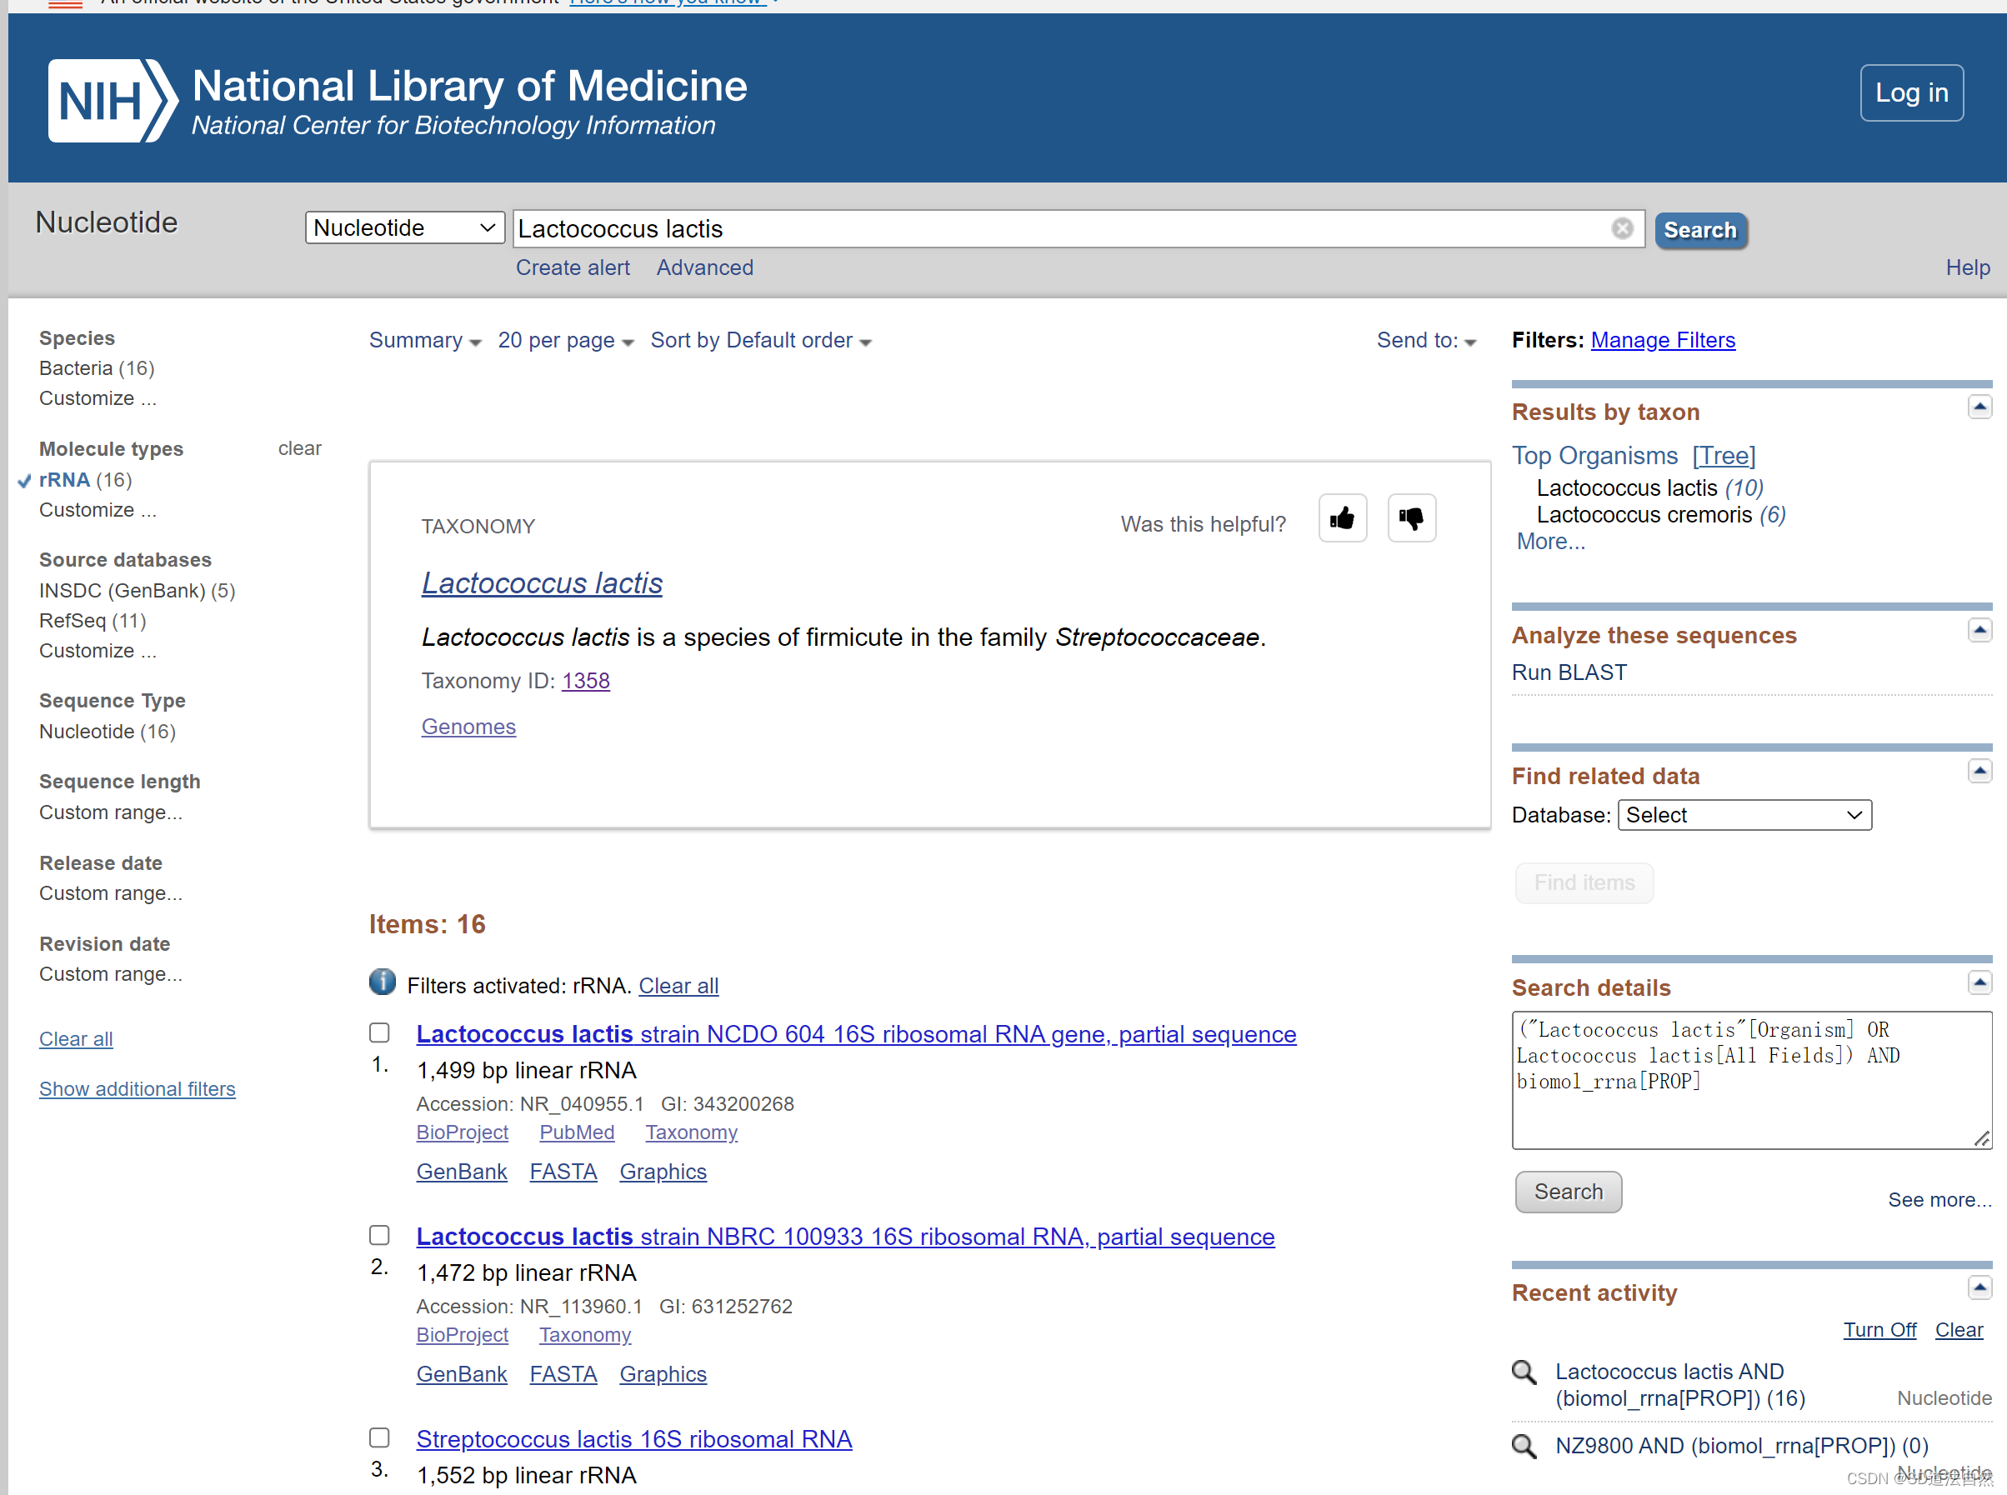Click the thumbs down feedback icon
2007x1495 pixels.
tap(1411, 518)
